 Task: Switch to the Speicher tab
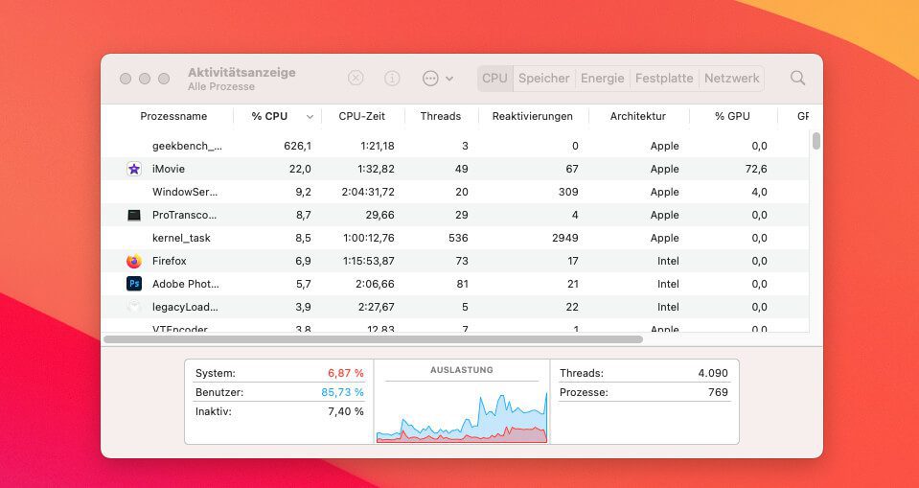pyautogui.click(x=544, y=78)
